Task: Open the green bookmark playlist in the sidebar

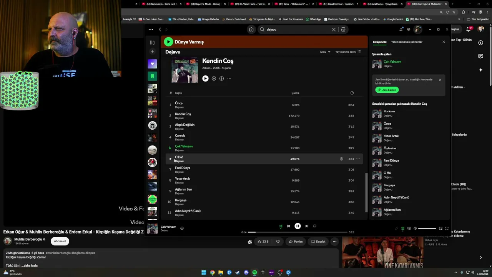Action: pyautogui.click(x=152, y=76)
